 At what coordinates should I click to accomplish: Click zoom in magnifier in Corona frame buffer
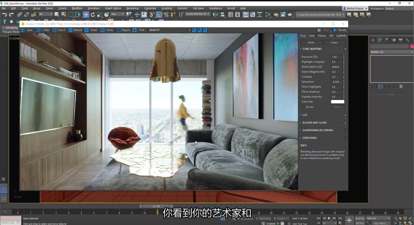pos(194,30)
